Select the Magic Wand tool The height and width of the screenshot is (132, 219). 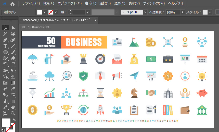coord(5,34)
